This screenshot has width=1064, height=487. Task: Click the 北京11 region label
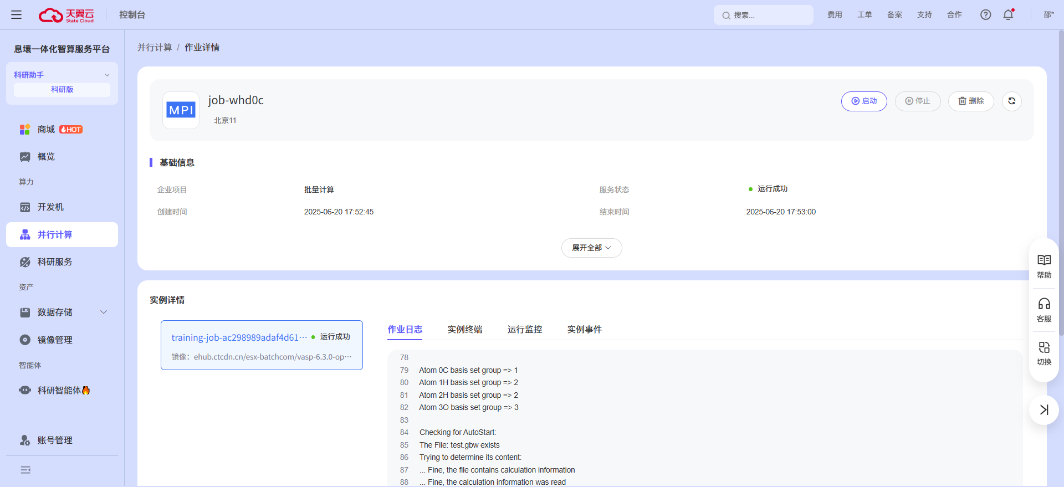(225, 120)
